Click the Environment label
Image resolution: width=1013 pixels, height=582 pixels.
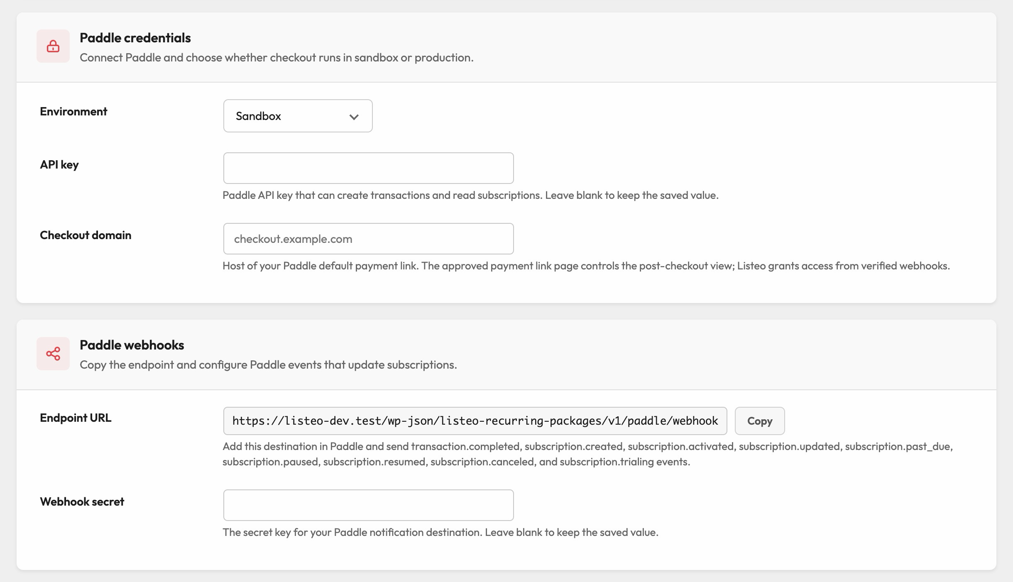click(73, 111)
